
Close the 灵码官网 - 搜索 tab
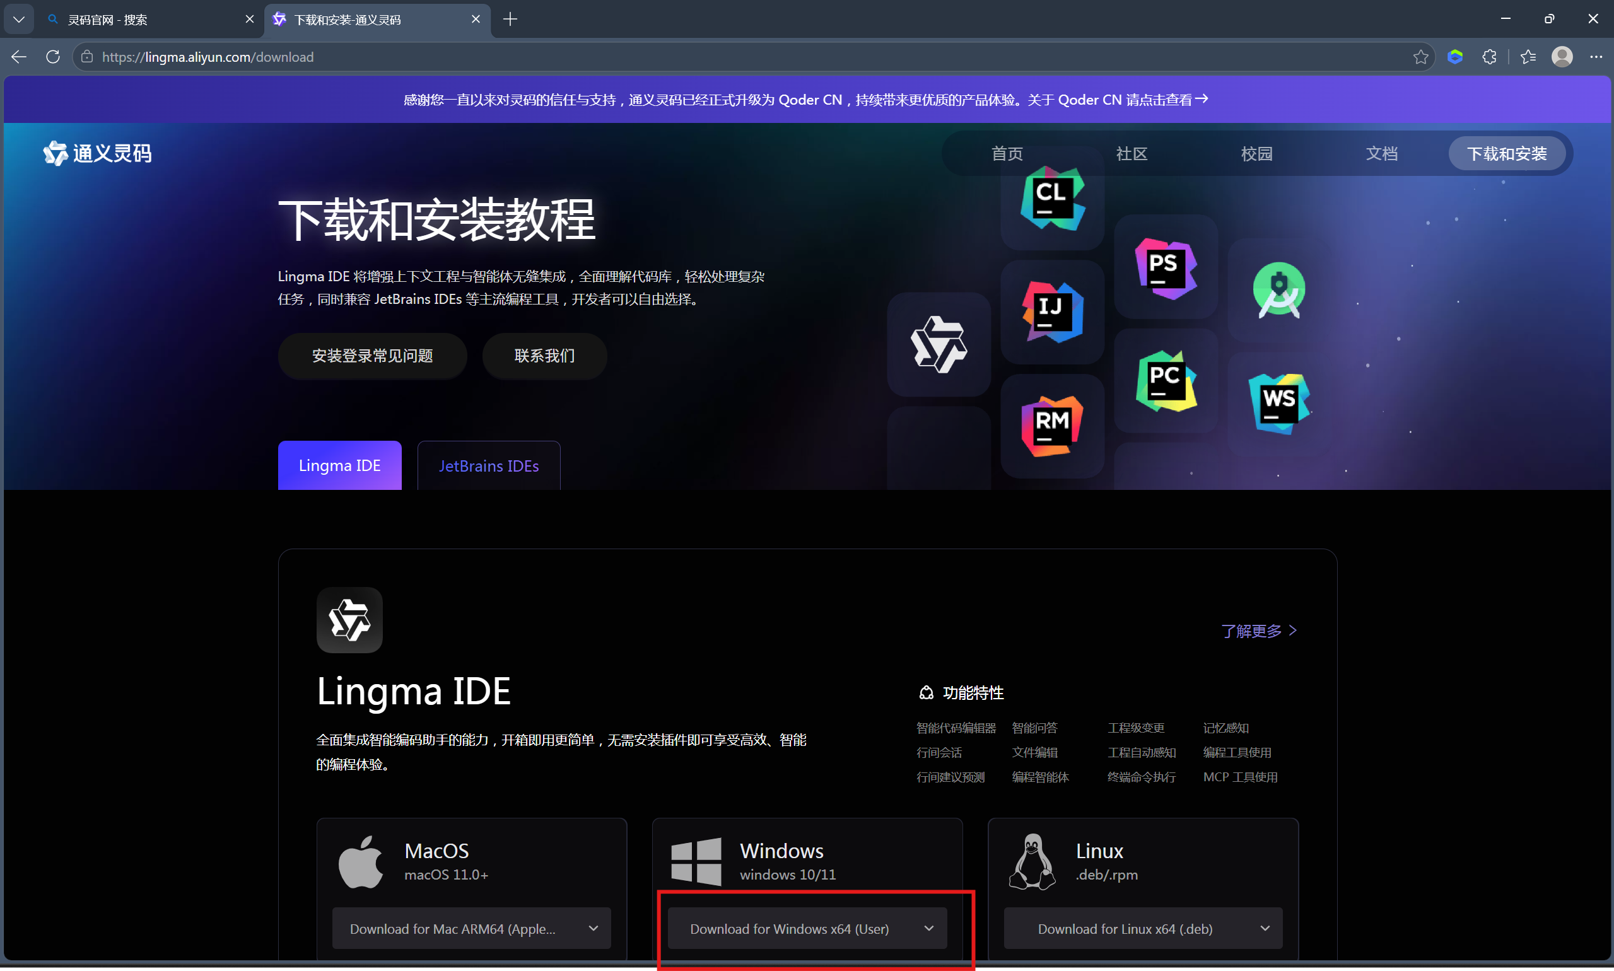click(249, 20)
